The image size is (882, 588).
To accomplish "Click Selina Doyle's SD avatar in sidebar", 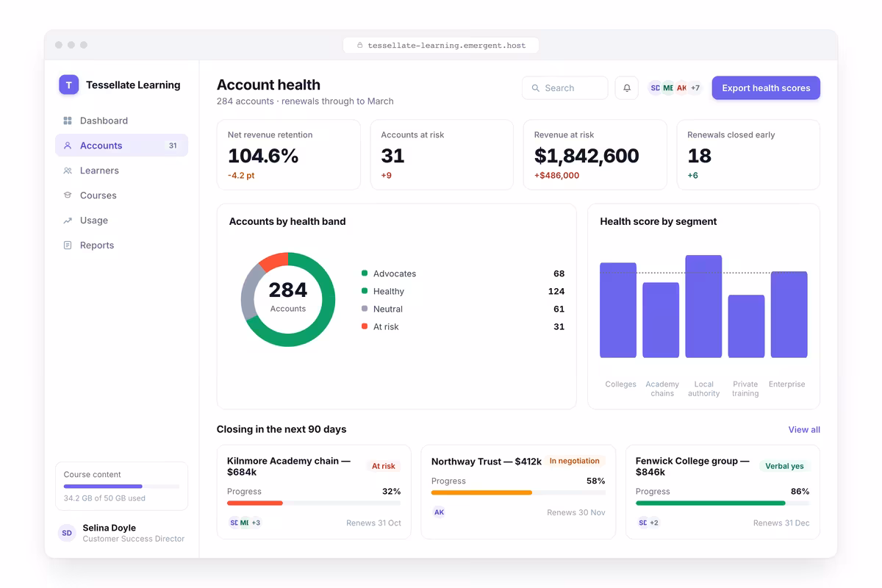I will click(x=67, y=533).
